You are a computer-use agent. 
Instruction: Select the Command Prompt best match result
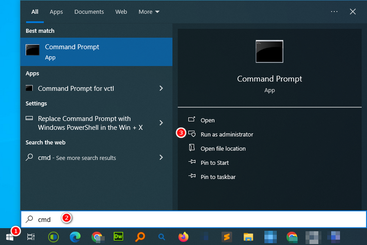click(96, 52)
